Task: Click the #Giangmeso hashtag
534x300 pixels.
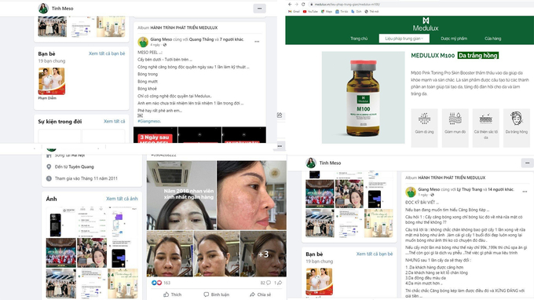Action: [149, 121]
